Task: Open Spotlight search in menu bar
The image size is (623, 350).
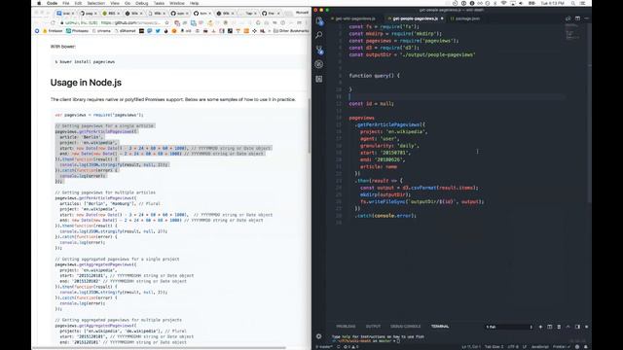Action: point(573,3)
